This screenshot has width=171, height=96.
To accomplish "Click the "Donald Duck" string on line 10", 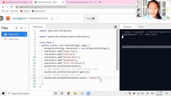I will tap(70, 57).
